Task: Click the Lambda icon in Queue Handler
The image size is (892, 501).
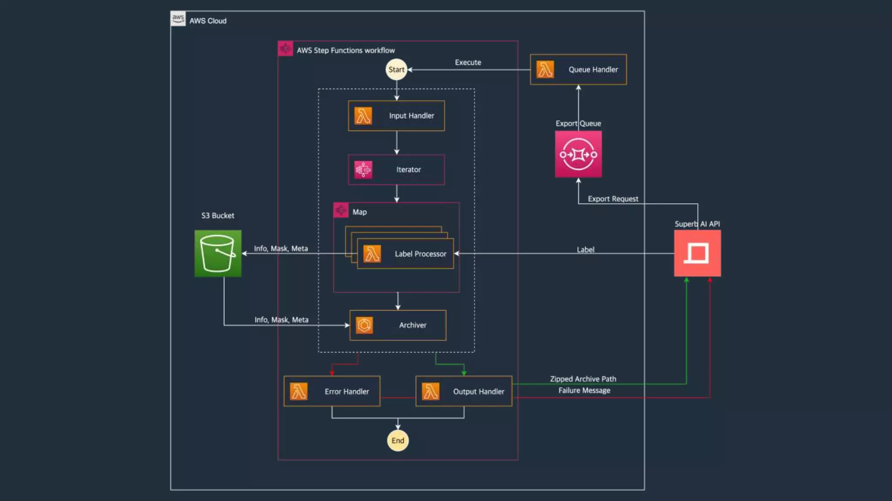Action: pos(545,70)
